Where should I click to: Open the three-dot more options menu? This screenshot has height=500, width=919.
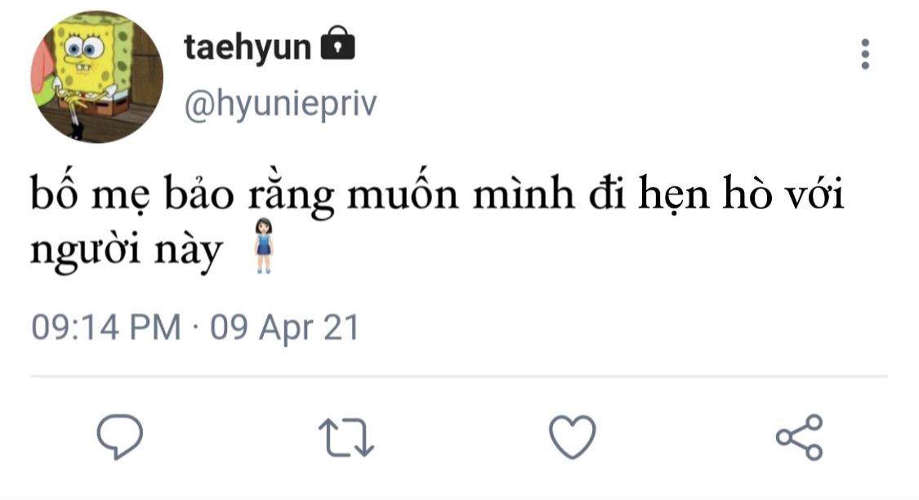[865, 55]
